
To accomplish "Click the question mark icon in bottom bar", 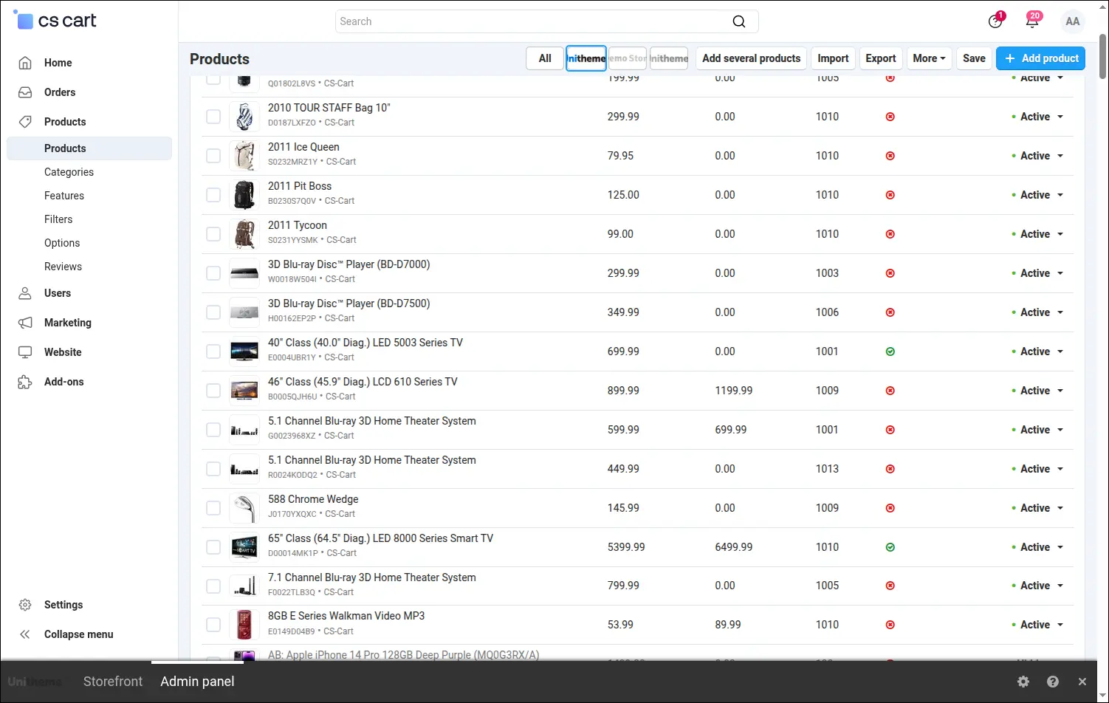I will [x=1053, y=682].
